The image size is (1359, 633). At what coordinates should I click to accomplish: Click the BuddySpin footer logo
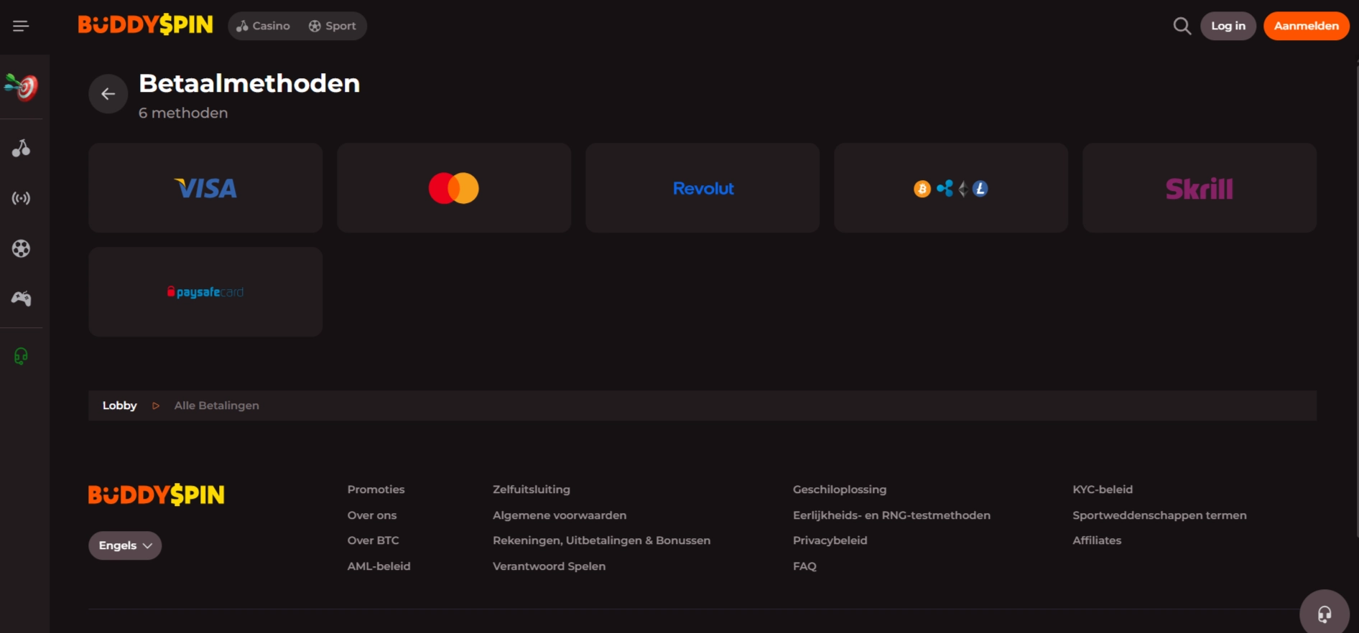click(x=156, y=494)
